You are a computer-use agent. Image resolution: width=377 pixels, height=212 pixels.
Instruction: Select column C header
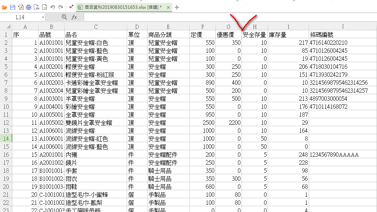(96, 27)
